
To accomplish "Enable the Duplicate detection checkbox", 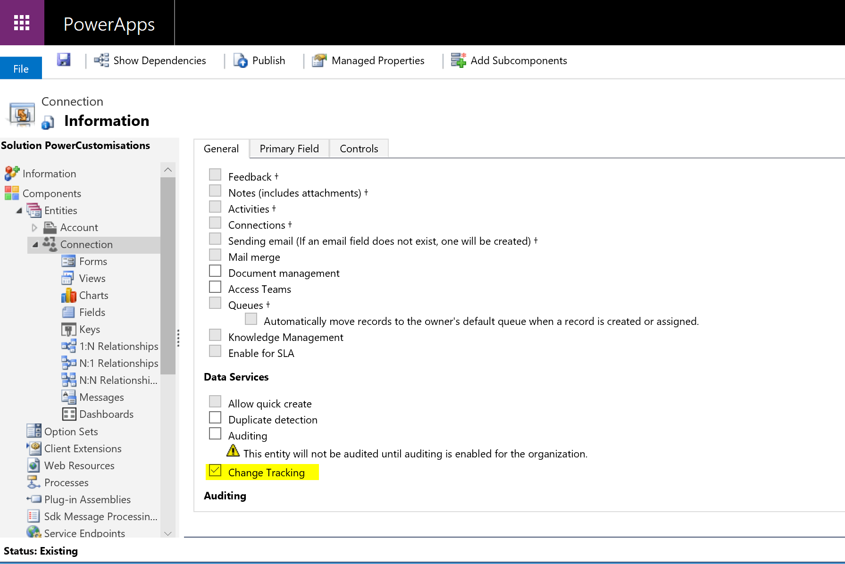I will (215, 418).
